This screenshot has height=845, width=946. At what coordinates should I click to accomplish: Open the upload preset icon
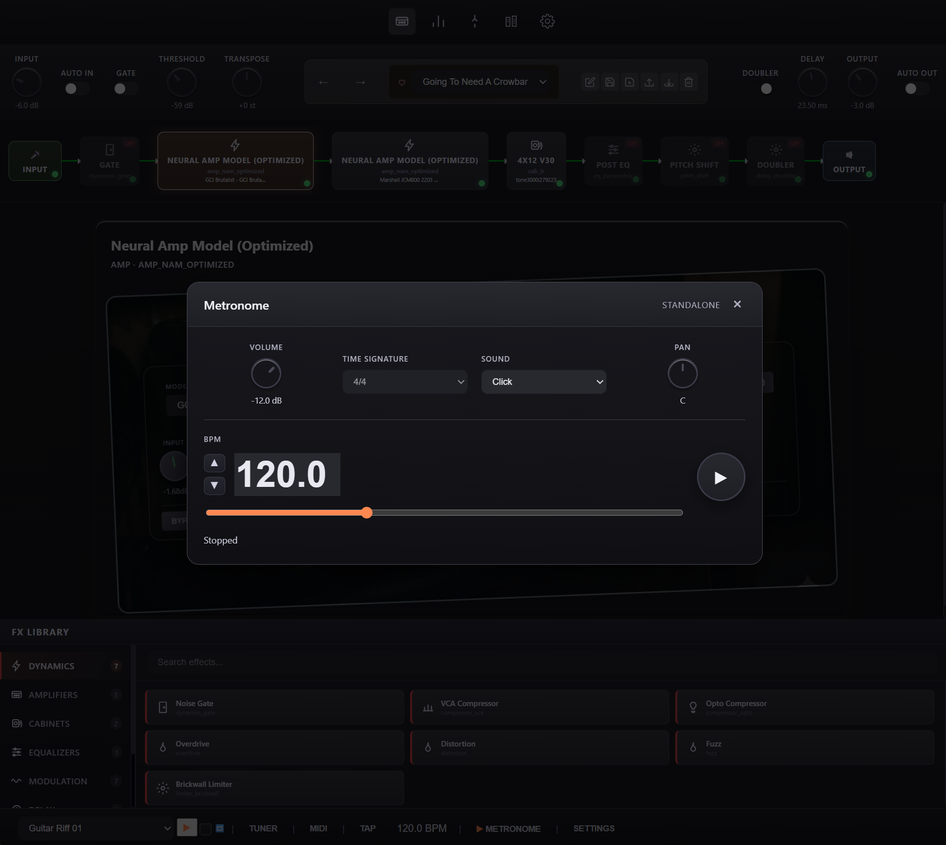tap(649, 81)
